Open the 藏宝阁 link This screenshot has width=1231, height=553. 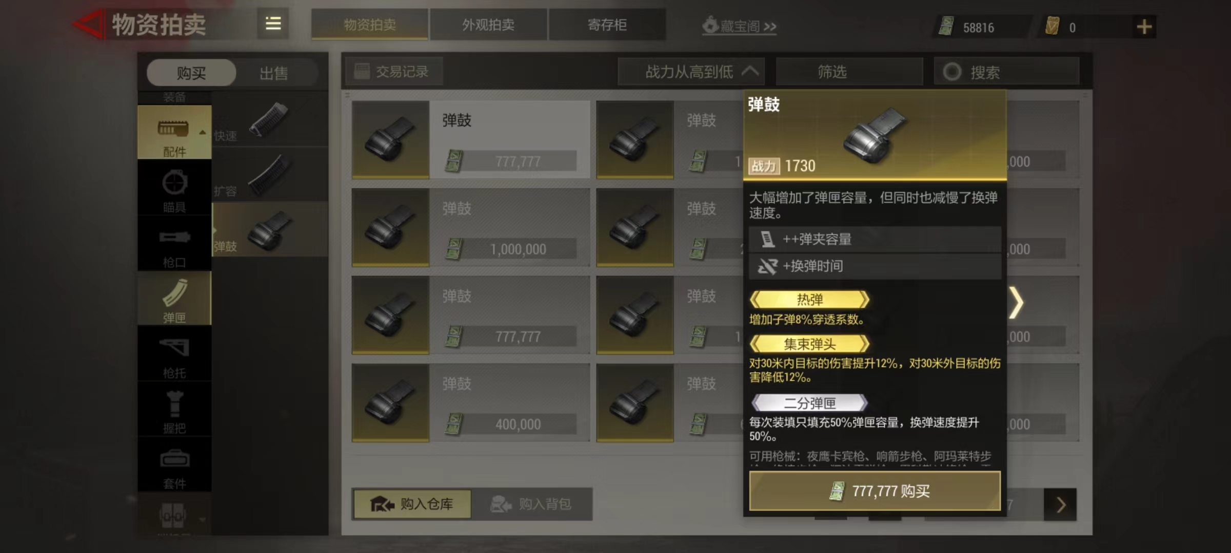[x=739, y=26]
